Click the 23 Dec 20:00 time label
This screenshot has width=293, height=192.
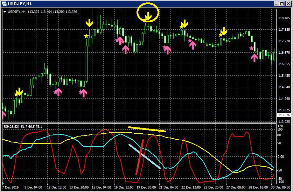[213, 187]
